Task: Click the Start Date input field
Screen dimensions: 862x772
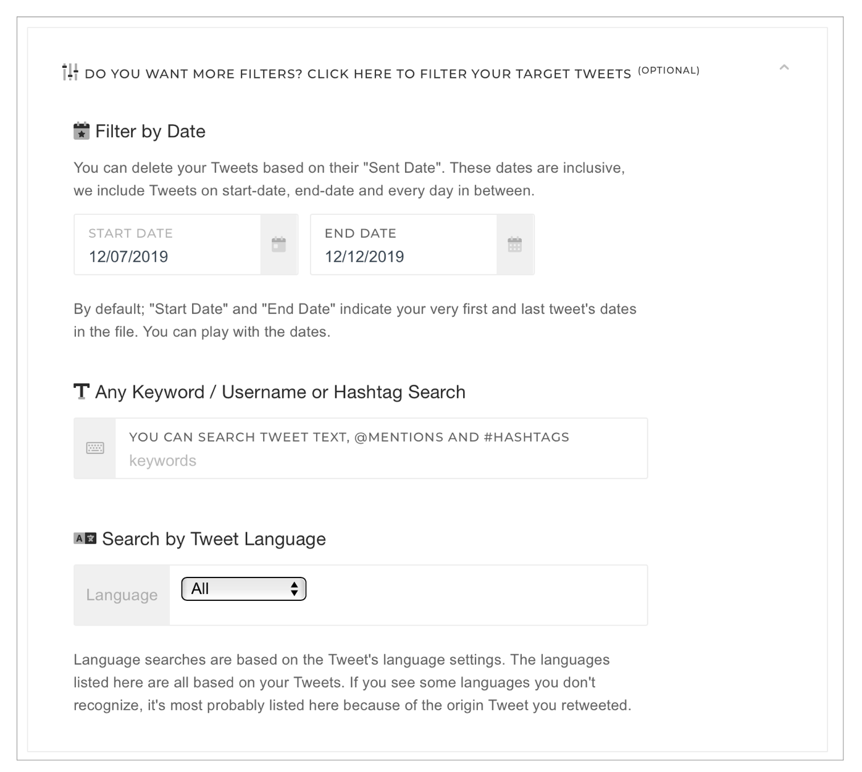Action: point(167,256)
